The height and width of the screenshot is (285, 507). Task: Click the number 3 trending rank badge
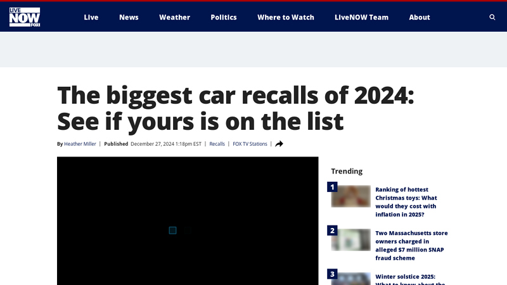tap(332, 274)
